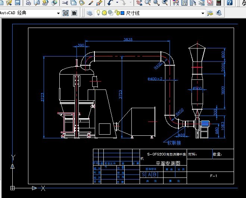The width and height of the screenshot is (246, 198).
Task: Expand the 尺寸线 layer dropdown list
Action: (x=203, y=13)
